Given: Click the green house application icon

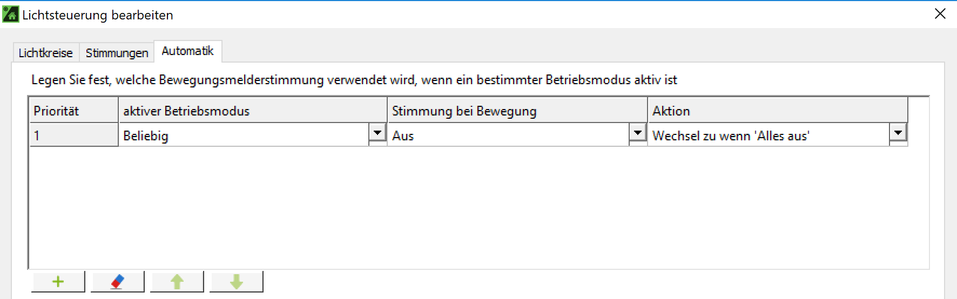Looking at the screenshot, I should coord(10,15).
